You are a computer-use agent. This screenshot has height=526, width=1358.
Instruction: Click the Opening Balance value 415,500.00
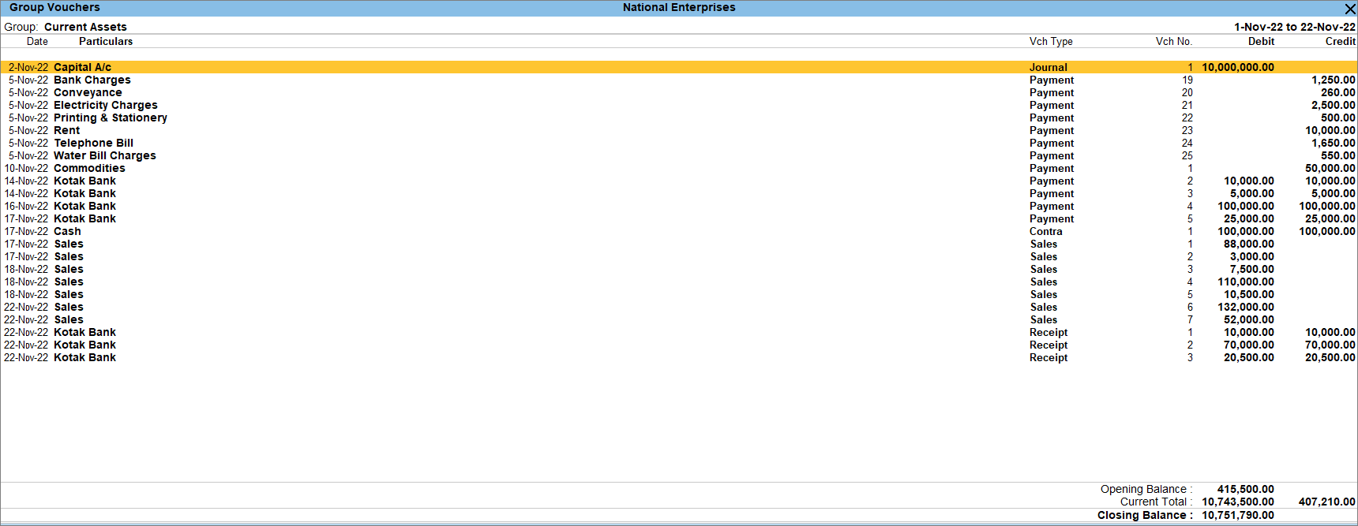[1246, 489]
